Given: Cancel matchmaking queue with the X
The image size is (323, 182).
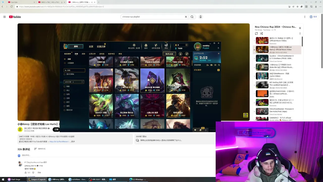Looking at the screenshot, I should point(219,53).
